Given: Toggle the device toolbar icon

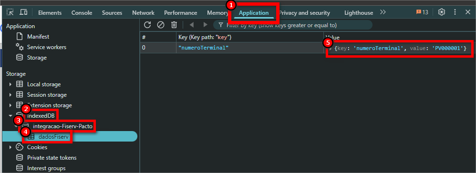Looking at the screenshot, I should click(23, 12).
